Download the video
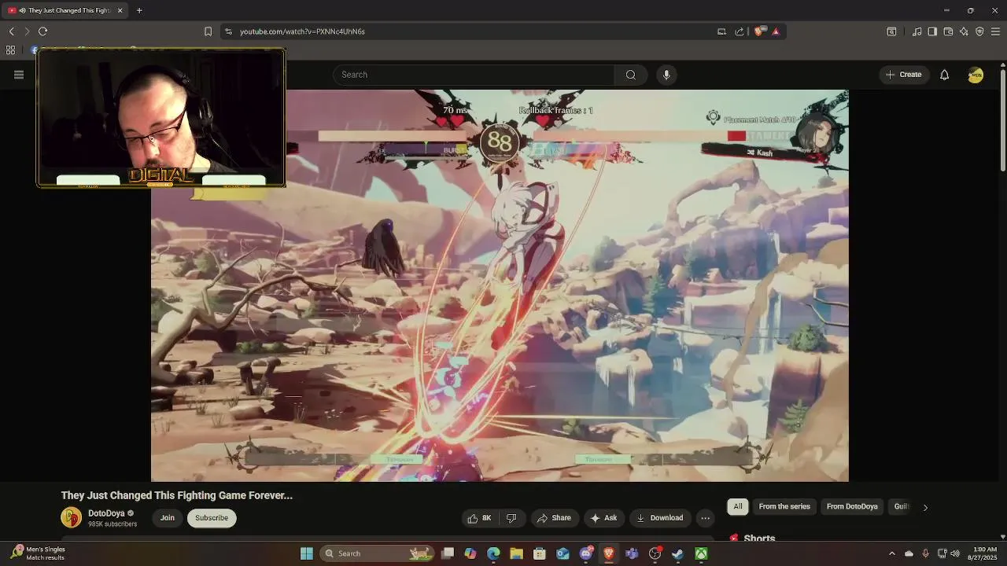This screenshot has height=566, width=1007. pos(659,517)
